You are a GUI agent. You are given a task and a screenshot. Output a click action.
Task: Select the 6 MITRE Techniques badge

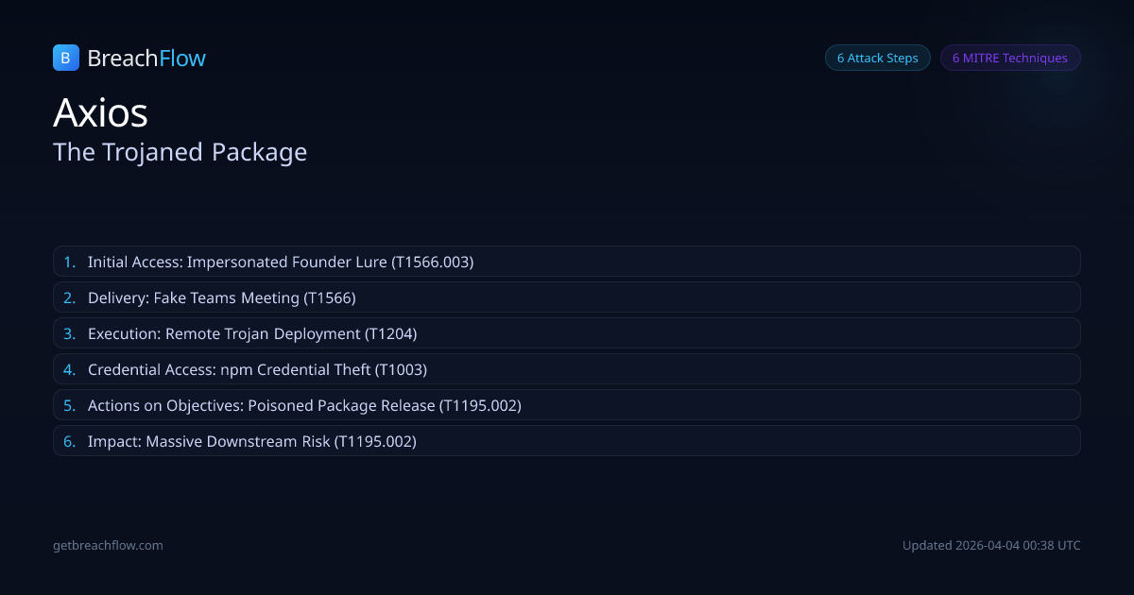coord(1009,58)
